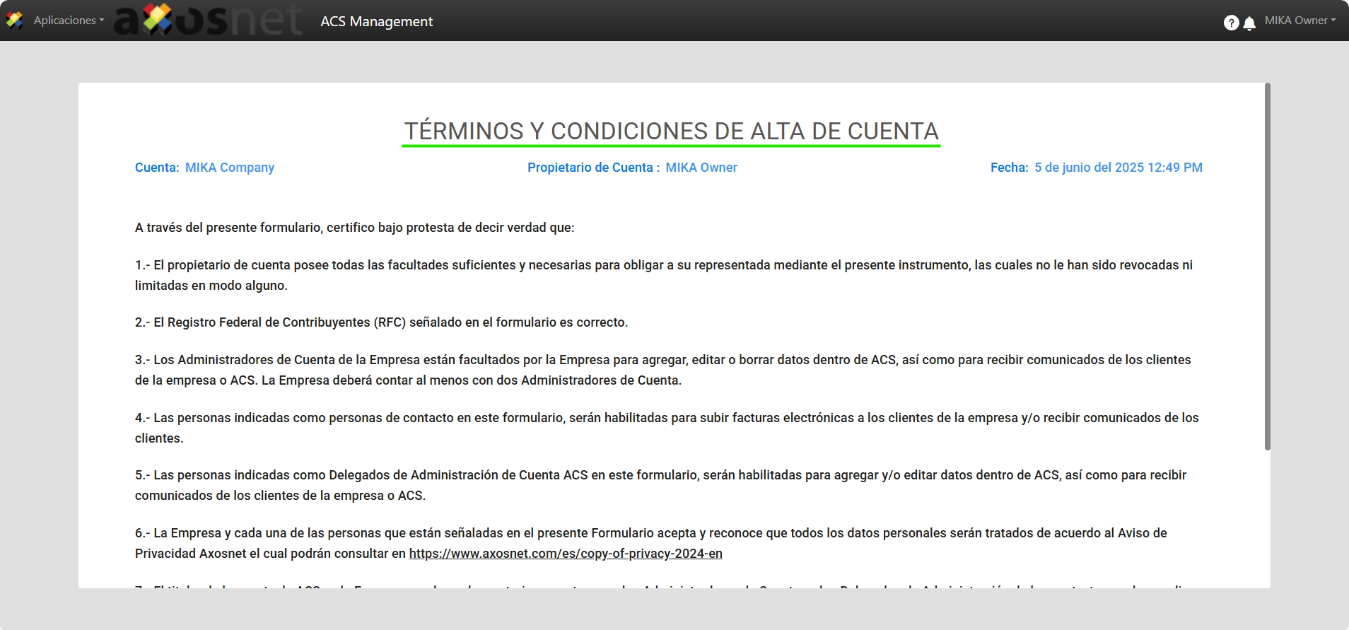Expand the MIKA Owner user menu
This screenshot has height=630, width=1349.
[1300, 21]
